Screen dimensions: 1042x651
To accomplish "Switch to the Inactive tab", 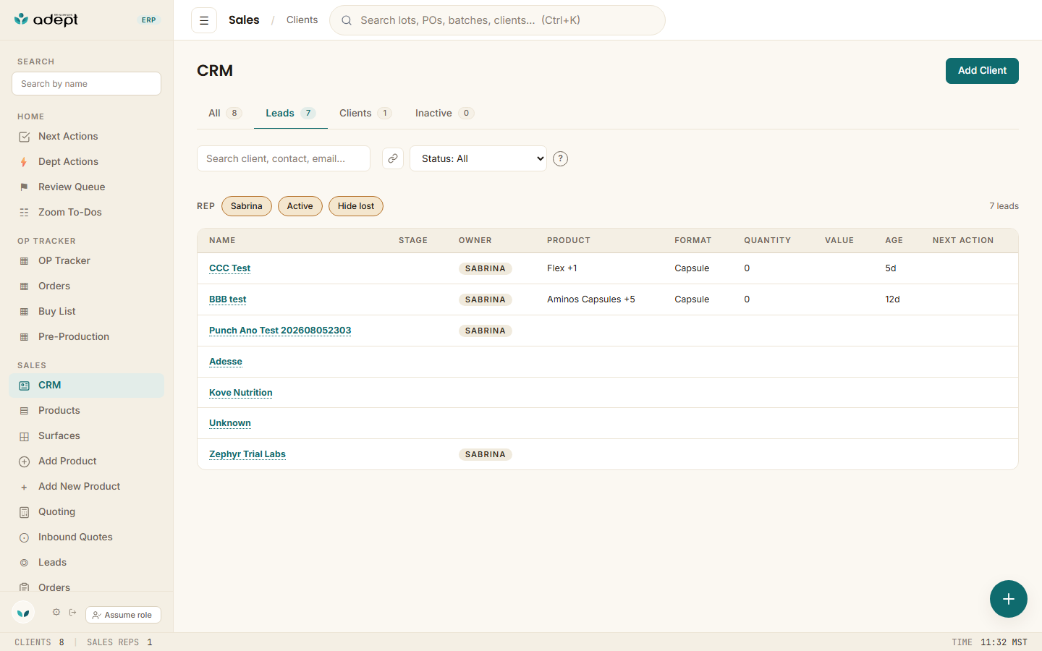I will point(444,113).
